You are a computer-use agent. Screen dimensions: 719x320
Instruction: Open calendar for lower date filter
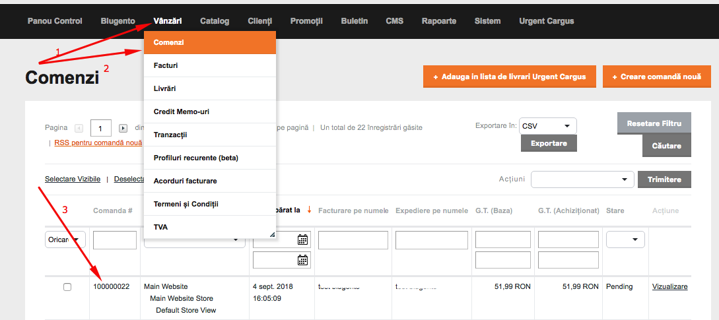point(302,260)
